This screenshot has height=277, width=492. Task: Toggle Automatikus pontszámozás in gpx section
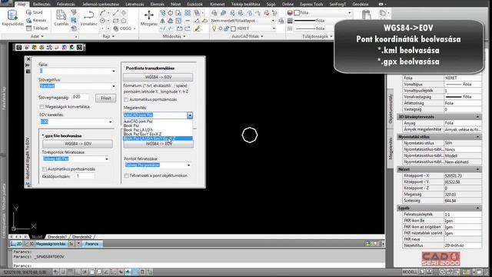click(45, 169)
